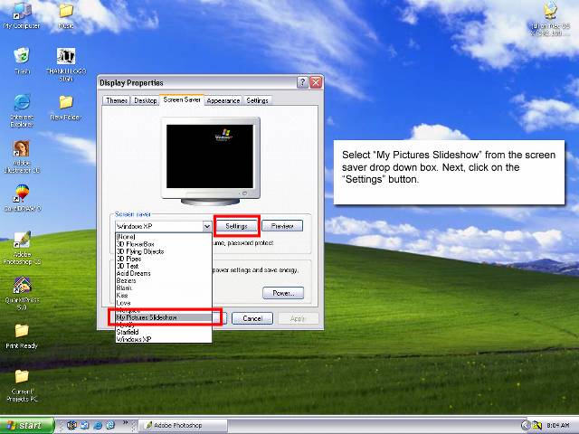Click the Preview button
This screenshot has height=434, width=579.
click(282, 226)
